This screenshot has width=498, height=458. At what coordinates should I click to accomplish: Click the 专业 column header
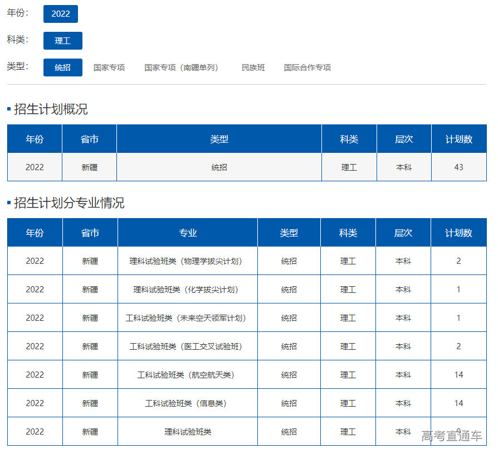point(188,233)
